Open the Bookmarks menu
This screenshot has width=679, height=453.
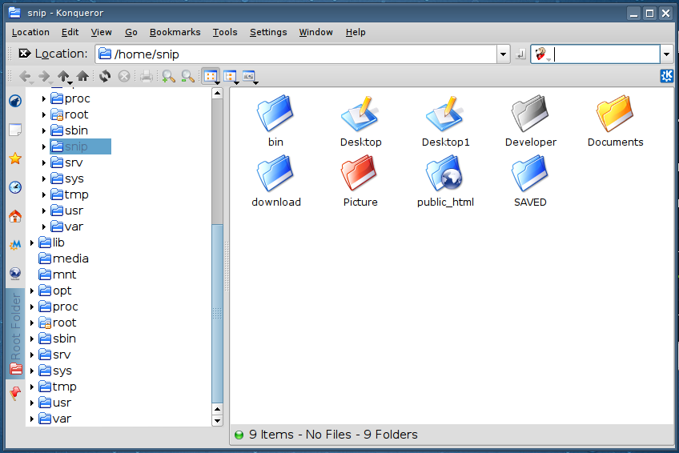coord(175,33)
